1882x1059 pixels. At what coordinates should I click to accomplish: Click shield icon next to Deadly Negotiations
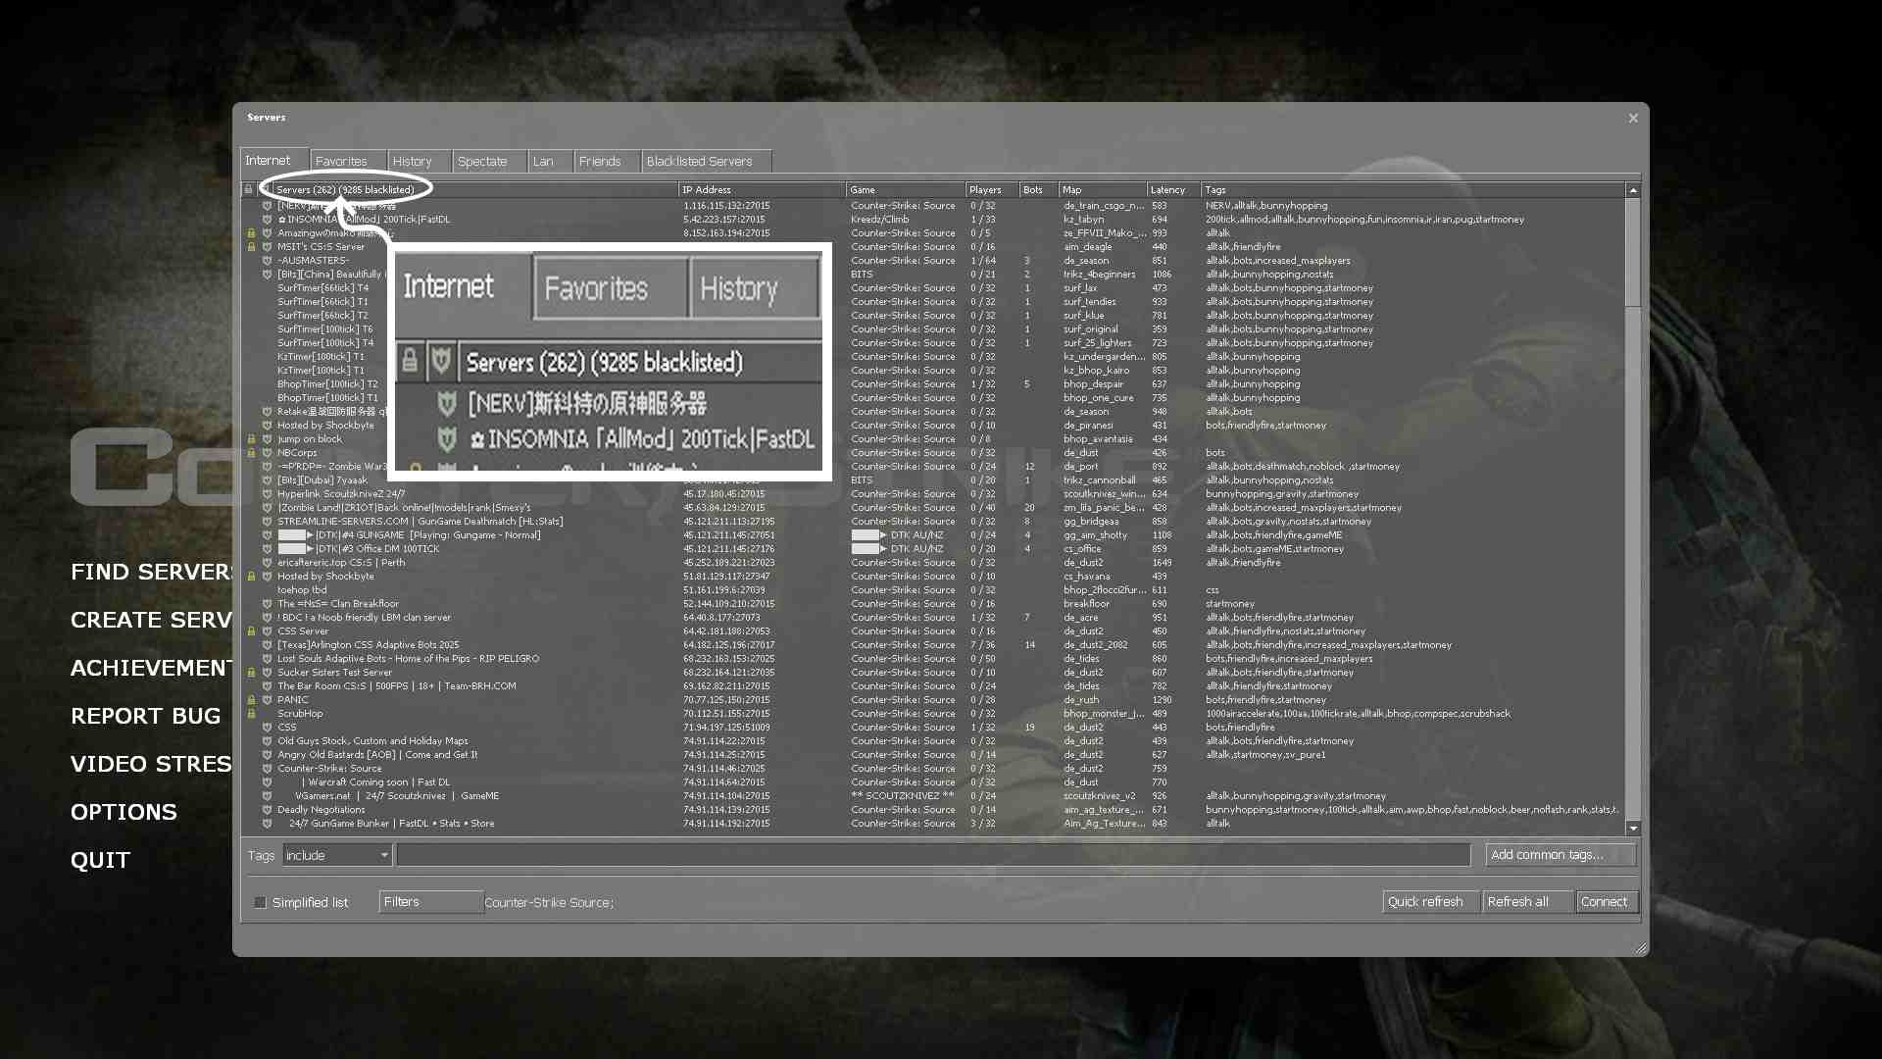point(267,810)
